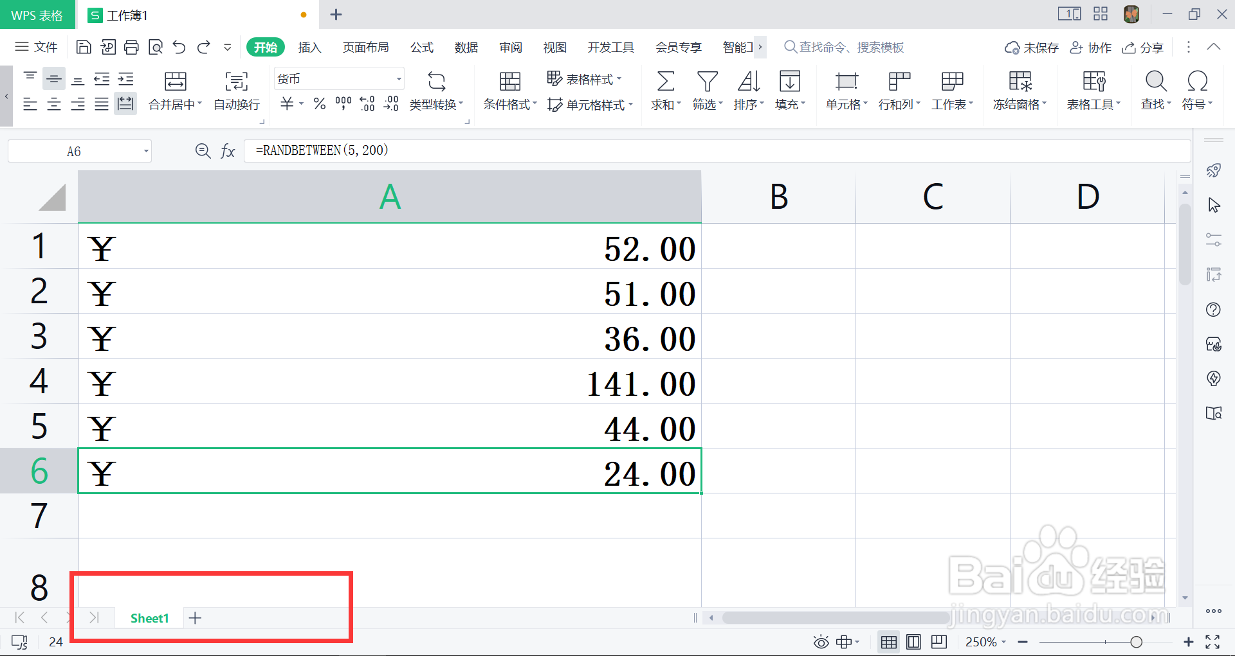Viewport: 1235px width, 656px height.
Task: Click the Merge and Center icon
Action: point(175,81)
